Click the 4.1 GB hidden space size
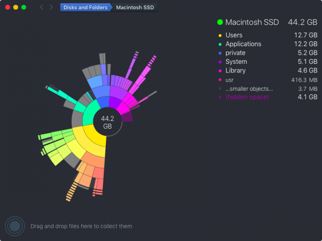The width and height of the screenshot is (322, 241). (x=308, y=97)
